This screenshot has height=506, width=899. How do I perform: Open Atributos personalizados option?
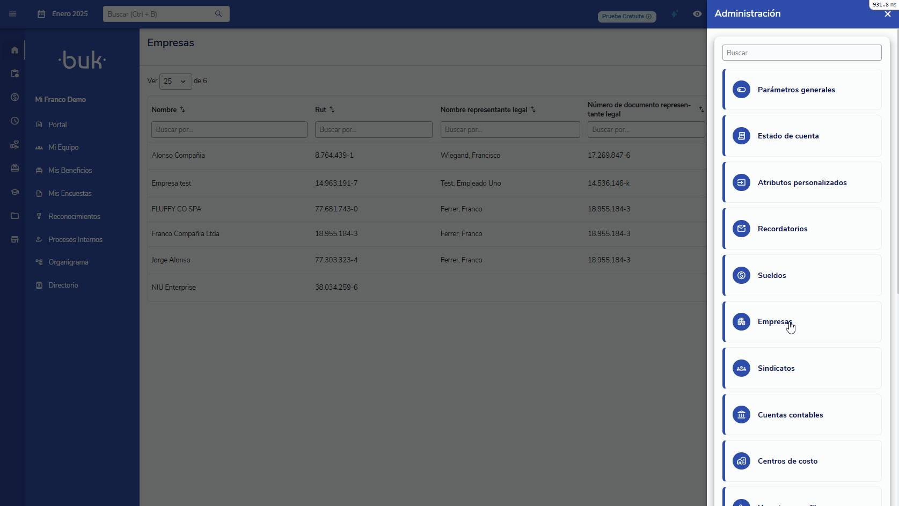[801, 182]
